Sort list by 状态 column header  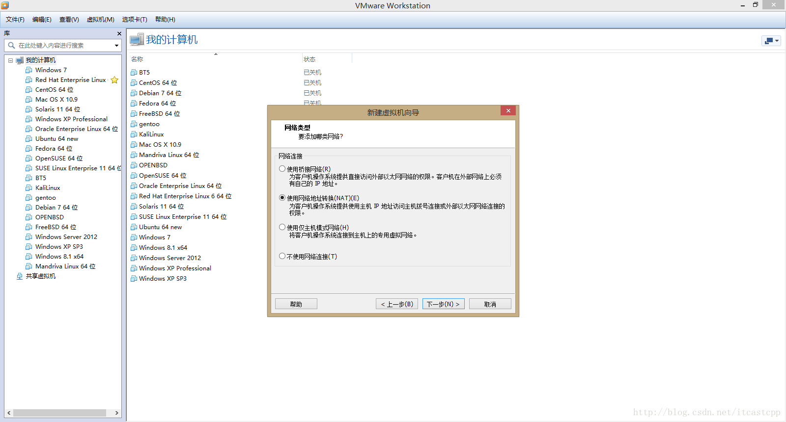tap(309, 59)
